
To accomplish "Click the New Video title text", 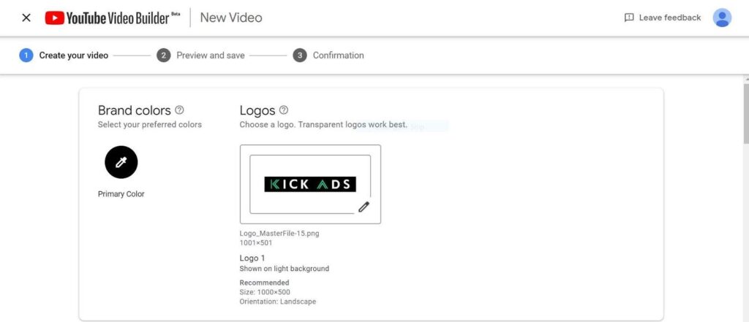I will 231,18.
